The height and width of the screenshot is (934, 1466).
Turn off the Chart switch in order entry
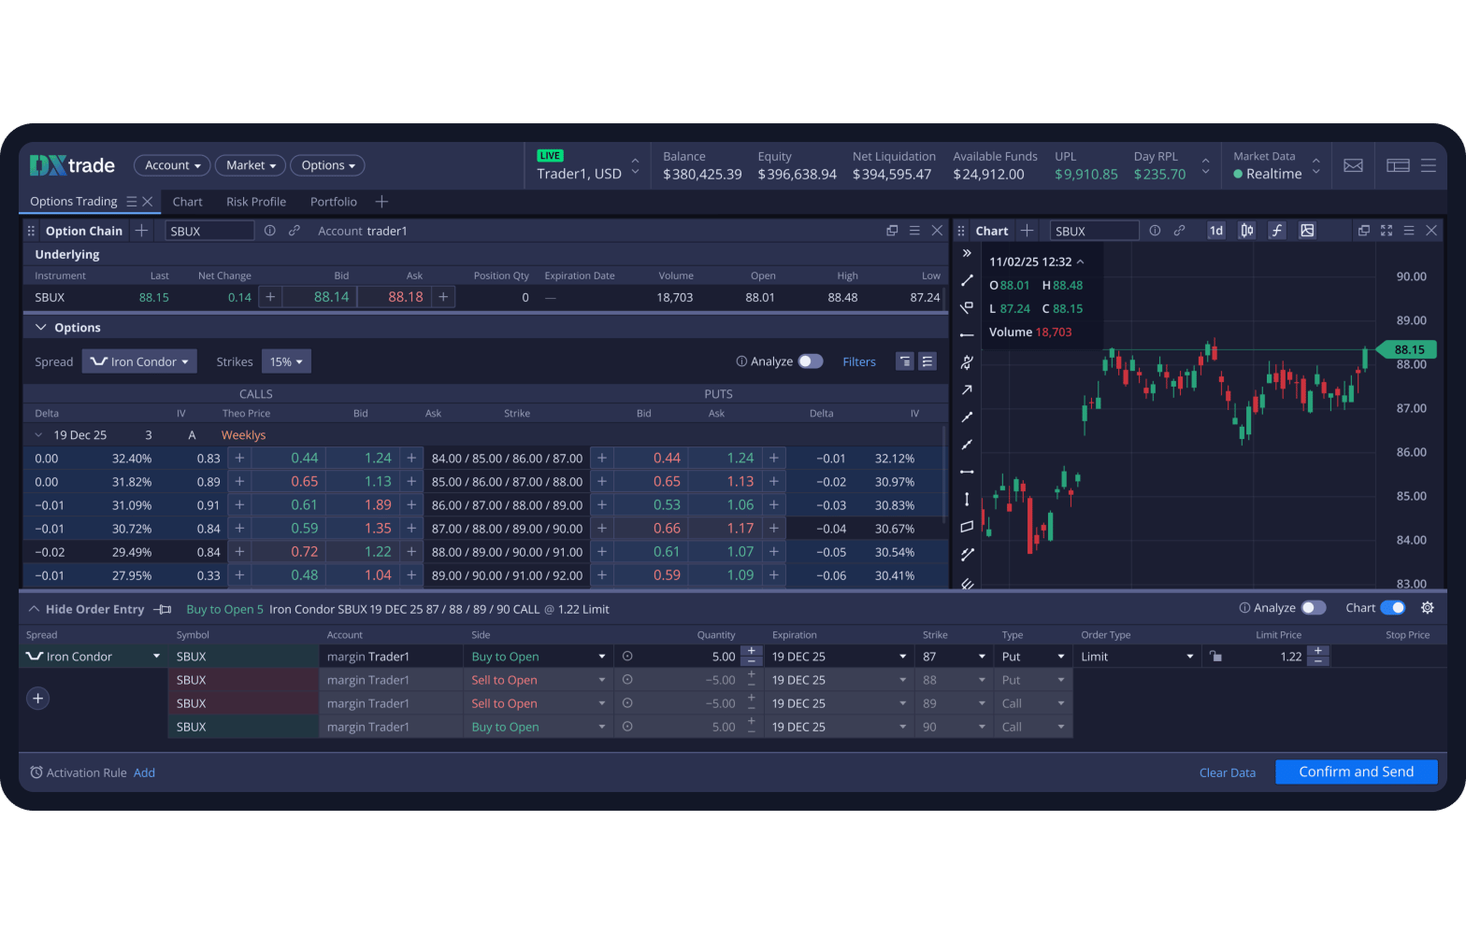pyautogui.click(x=1393, y=608)
